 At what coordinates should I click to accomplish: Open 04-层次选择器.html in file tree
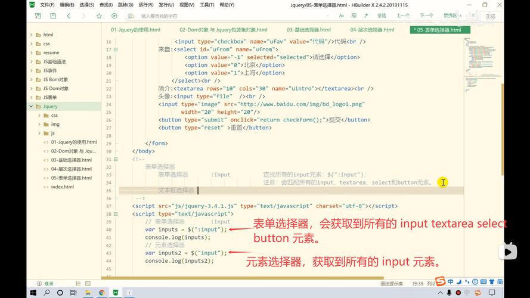coord(72,169)
